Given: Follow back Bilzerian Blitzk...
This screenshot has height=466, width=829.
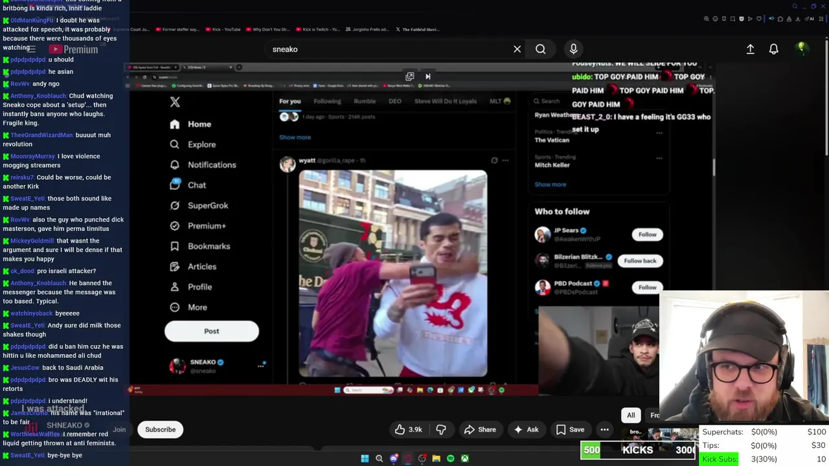Looking at the screenshot, I should point(640,261).
